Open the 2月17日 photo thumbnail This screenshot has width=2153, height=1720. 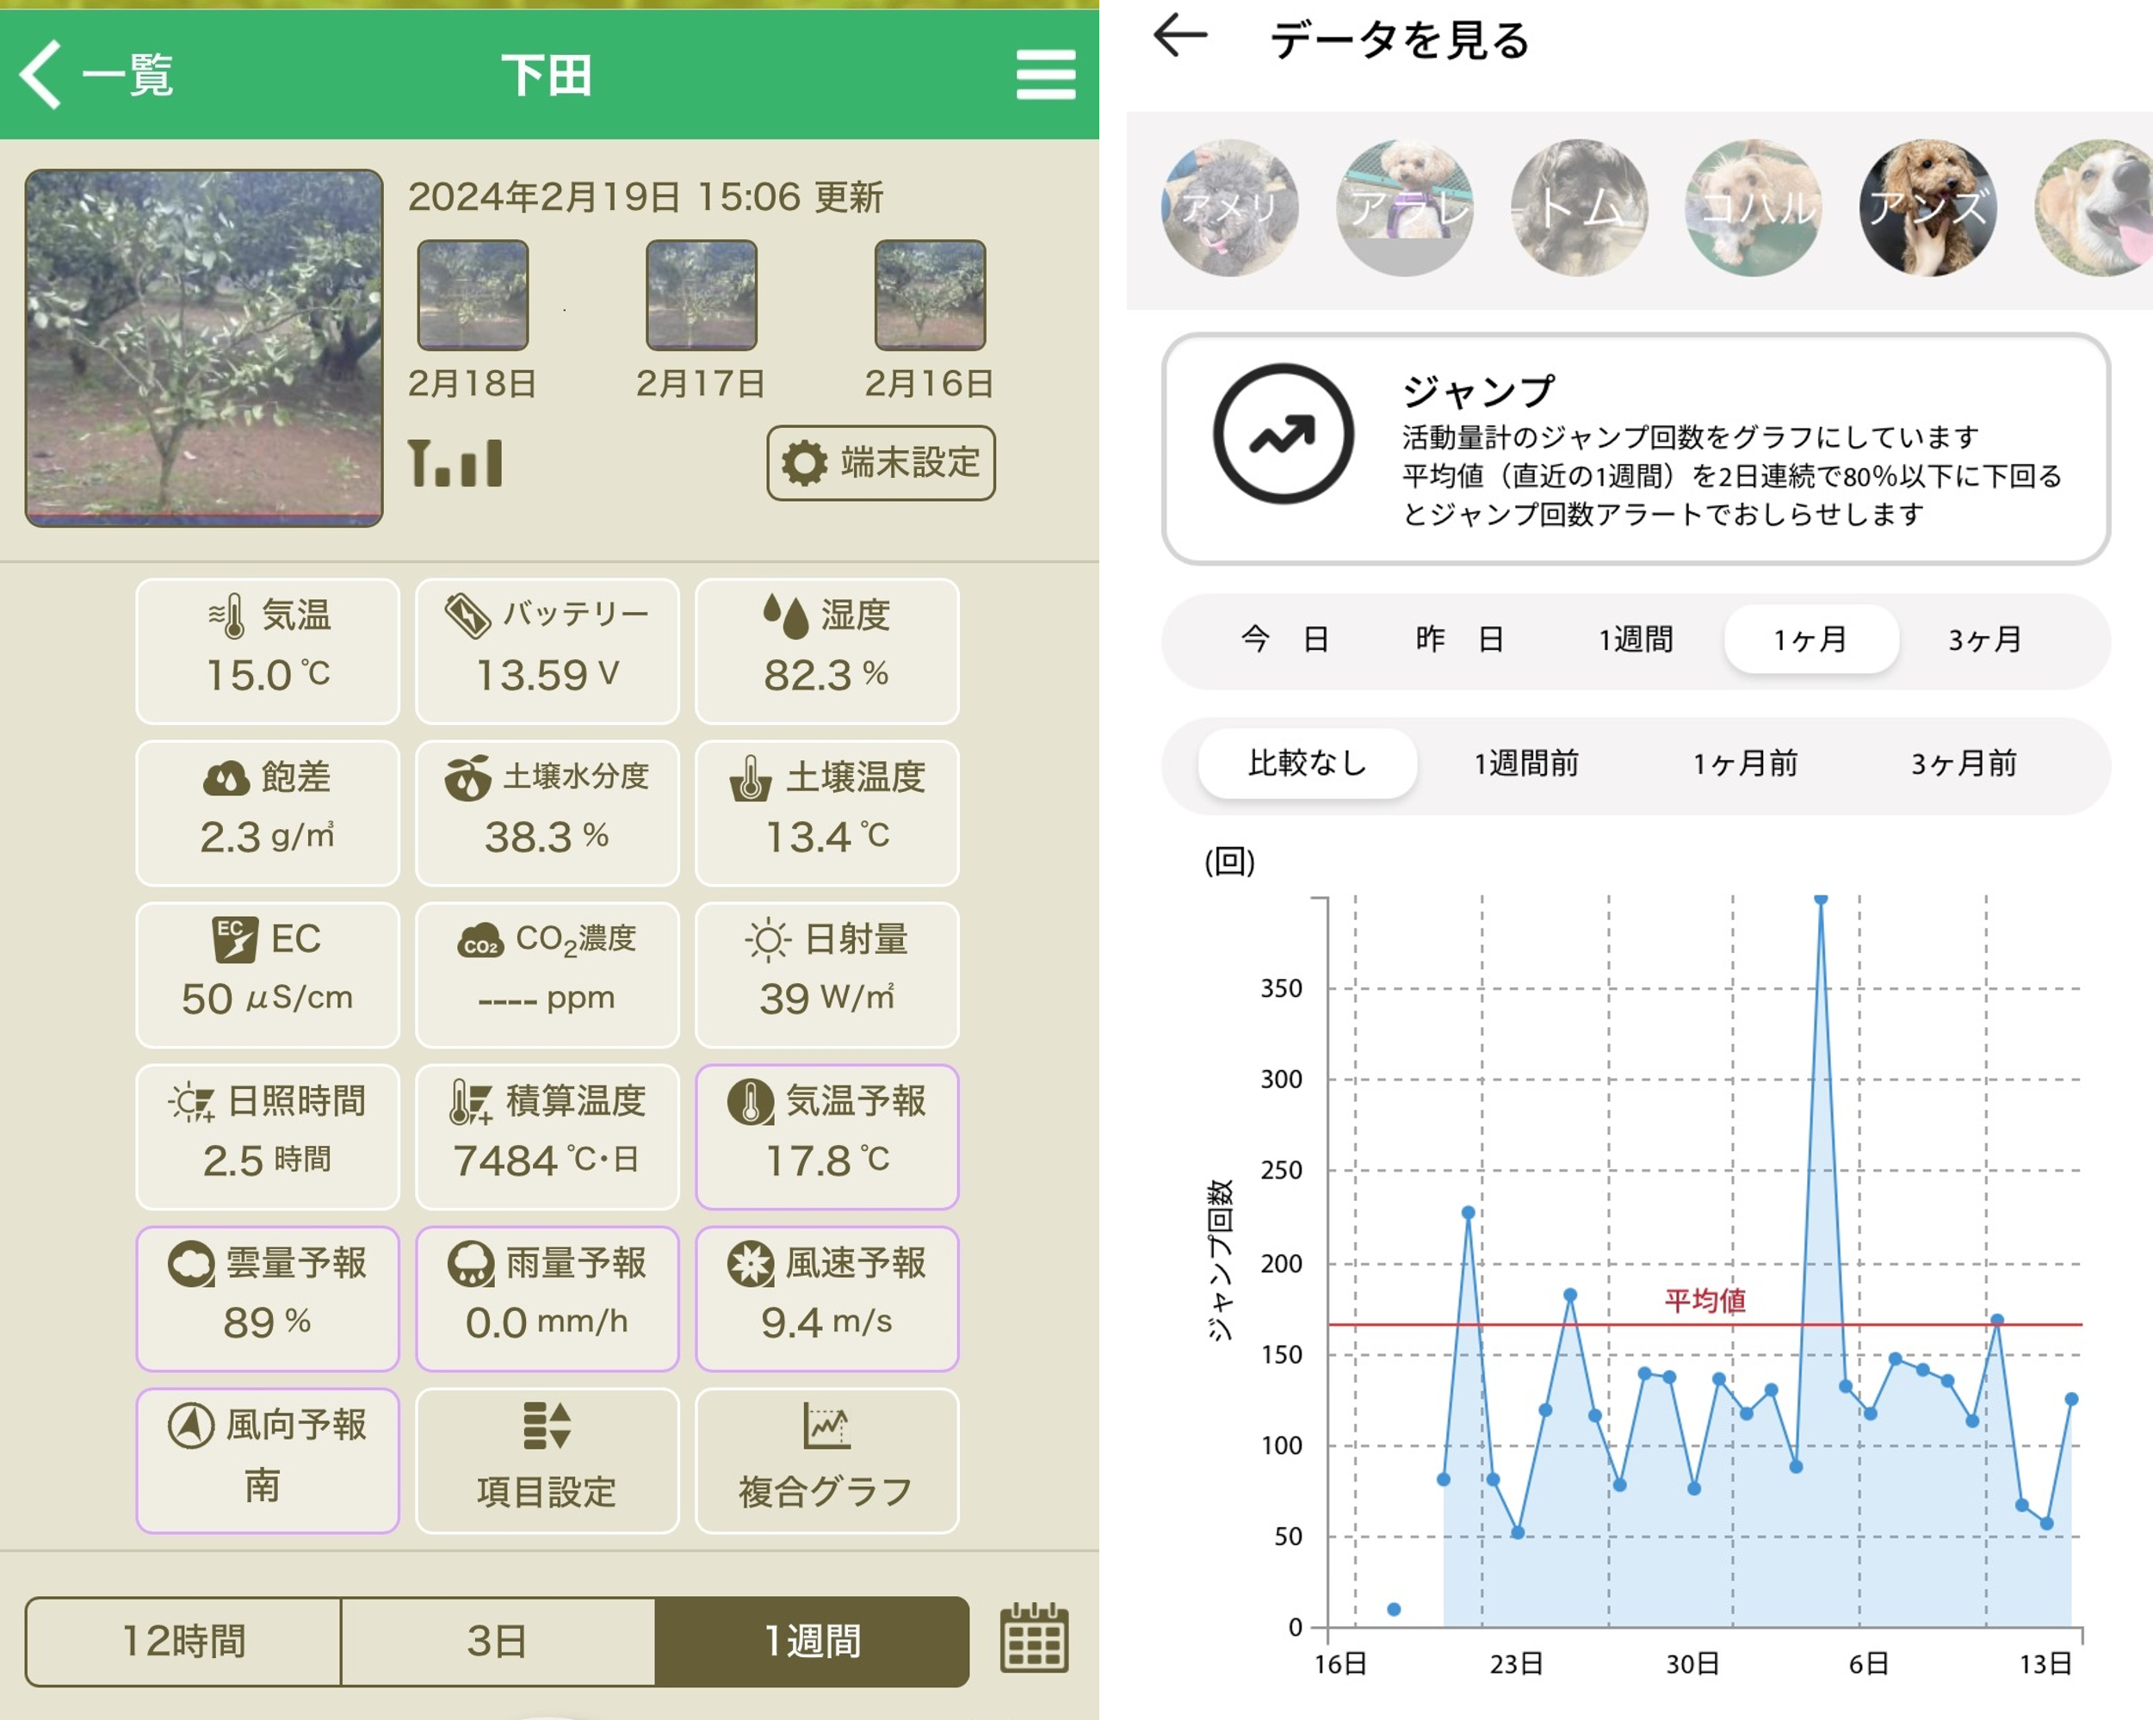pyautogui.click(x=701, y=294)
